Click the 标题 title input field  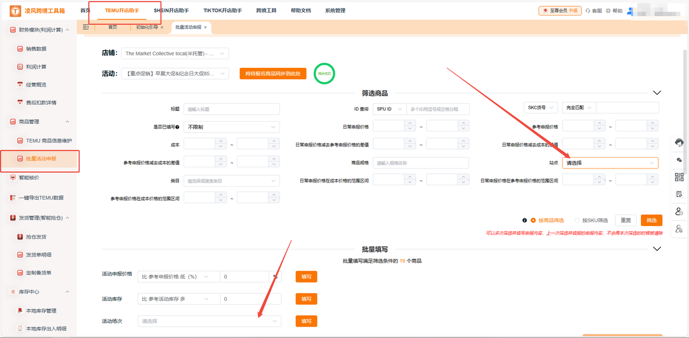pyautogui.click(x=231, y=109)
